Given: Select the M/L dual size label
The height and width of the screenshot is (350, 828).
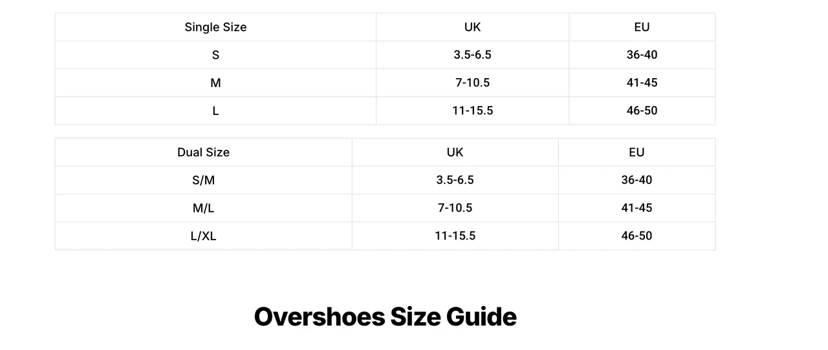Looking at the screenshot, I should pos(203,208).
